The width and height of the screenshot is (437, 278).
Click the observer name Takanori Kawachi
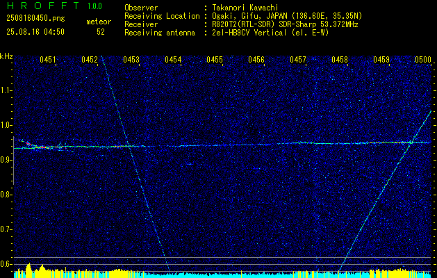click(x=245, y=8)
